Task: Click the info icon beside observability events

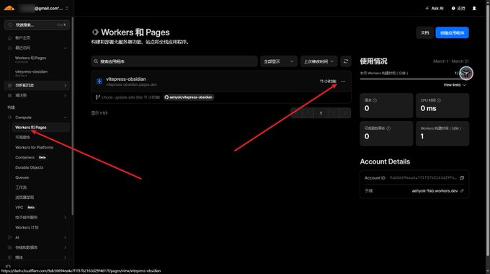Action: pos(388,128)
